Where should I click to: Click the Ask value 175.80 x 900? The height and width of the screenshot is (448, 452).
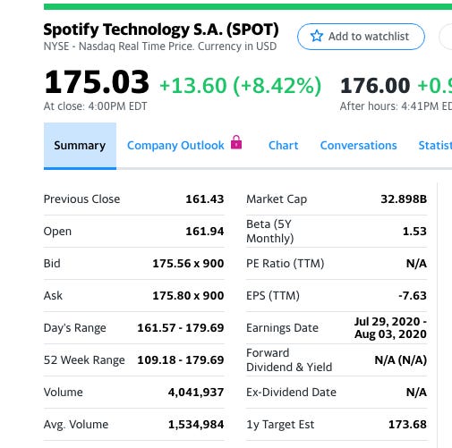click(188, 296)
